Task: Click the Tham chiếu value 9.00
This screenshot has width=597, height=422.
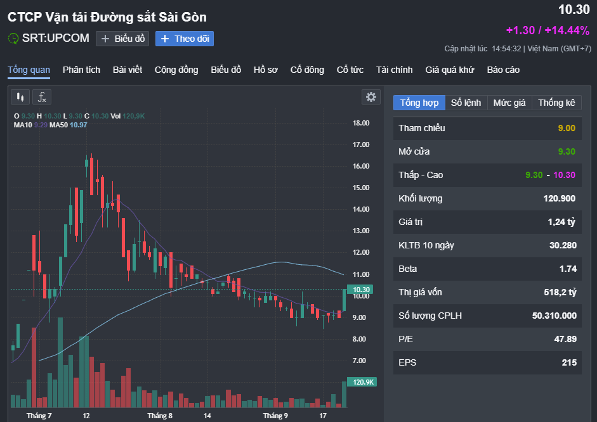Action: coord(567,128)
